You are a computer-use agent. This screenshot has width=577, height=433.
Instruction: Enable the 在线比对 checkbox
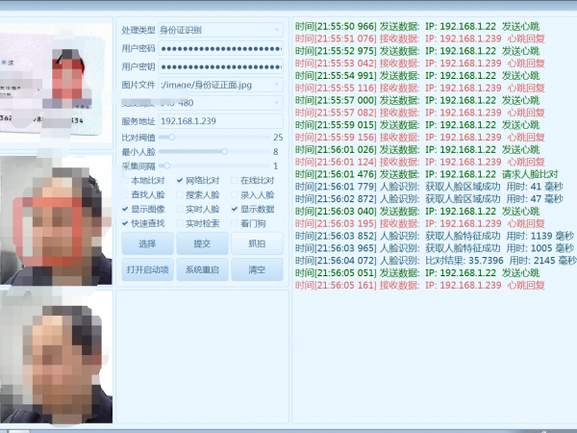click(234, 180)
